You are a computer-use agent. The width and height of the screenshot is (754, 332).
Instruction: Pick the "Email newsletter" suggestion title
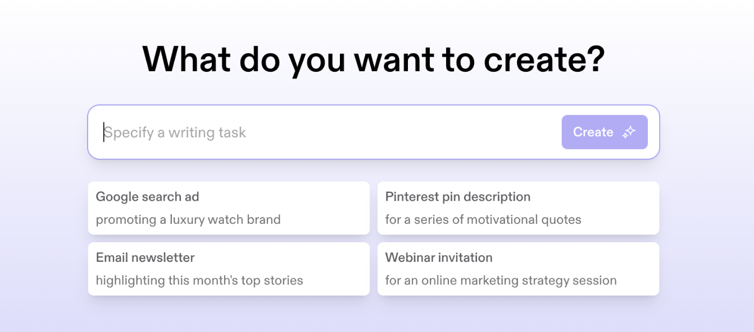[145, 258]
